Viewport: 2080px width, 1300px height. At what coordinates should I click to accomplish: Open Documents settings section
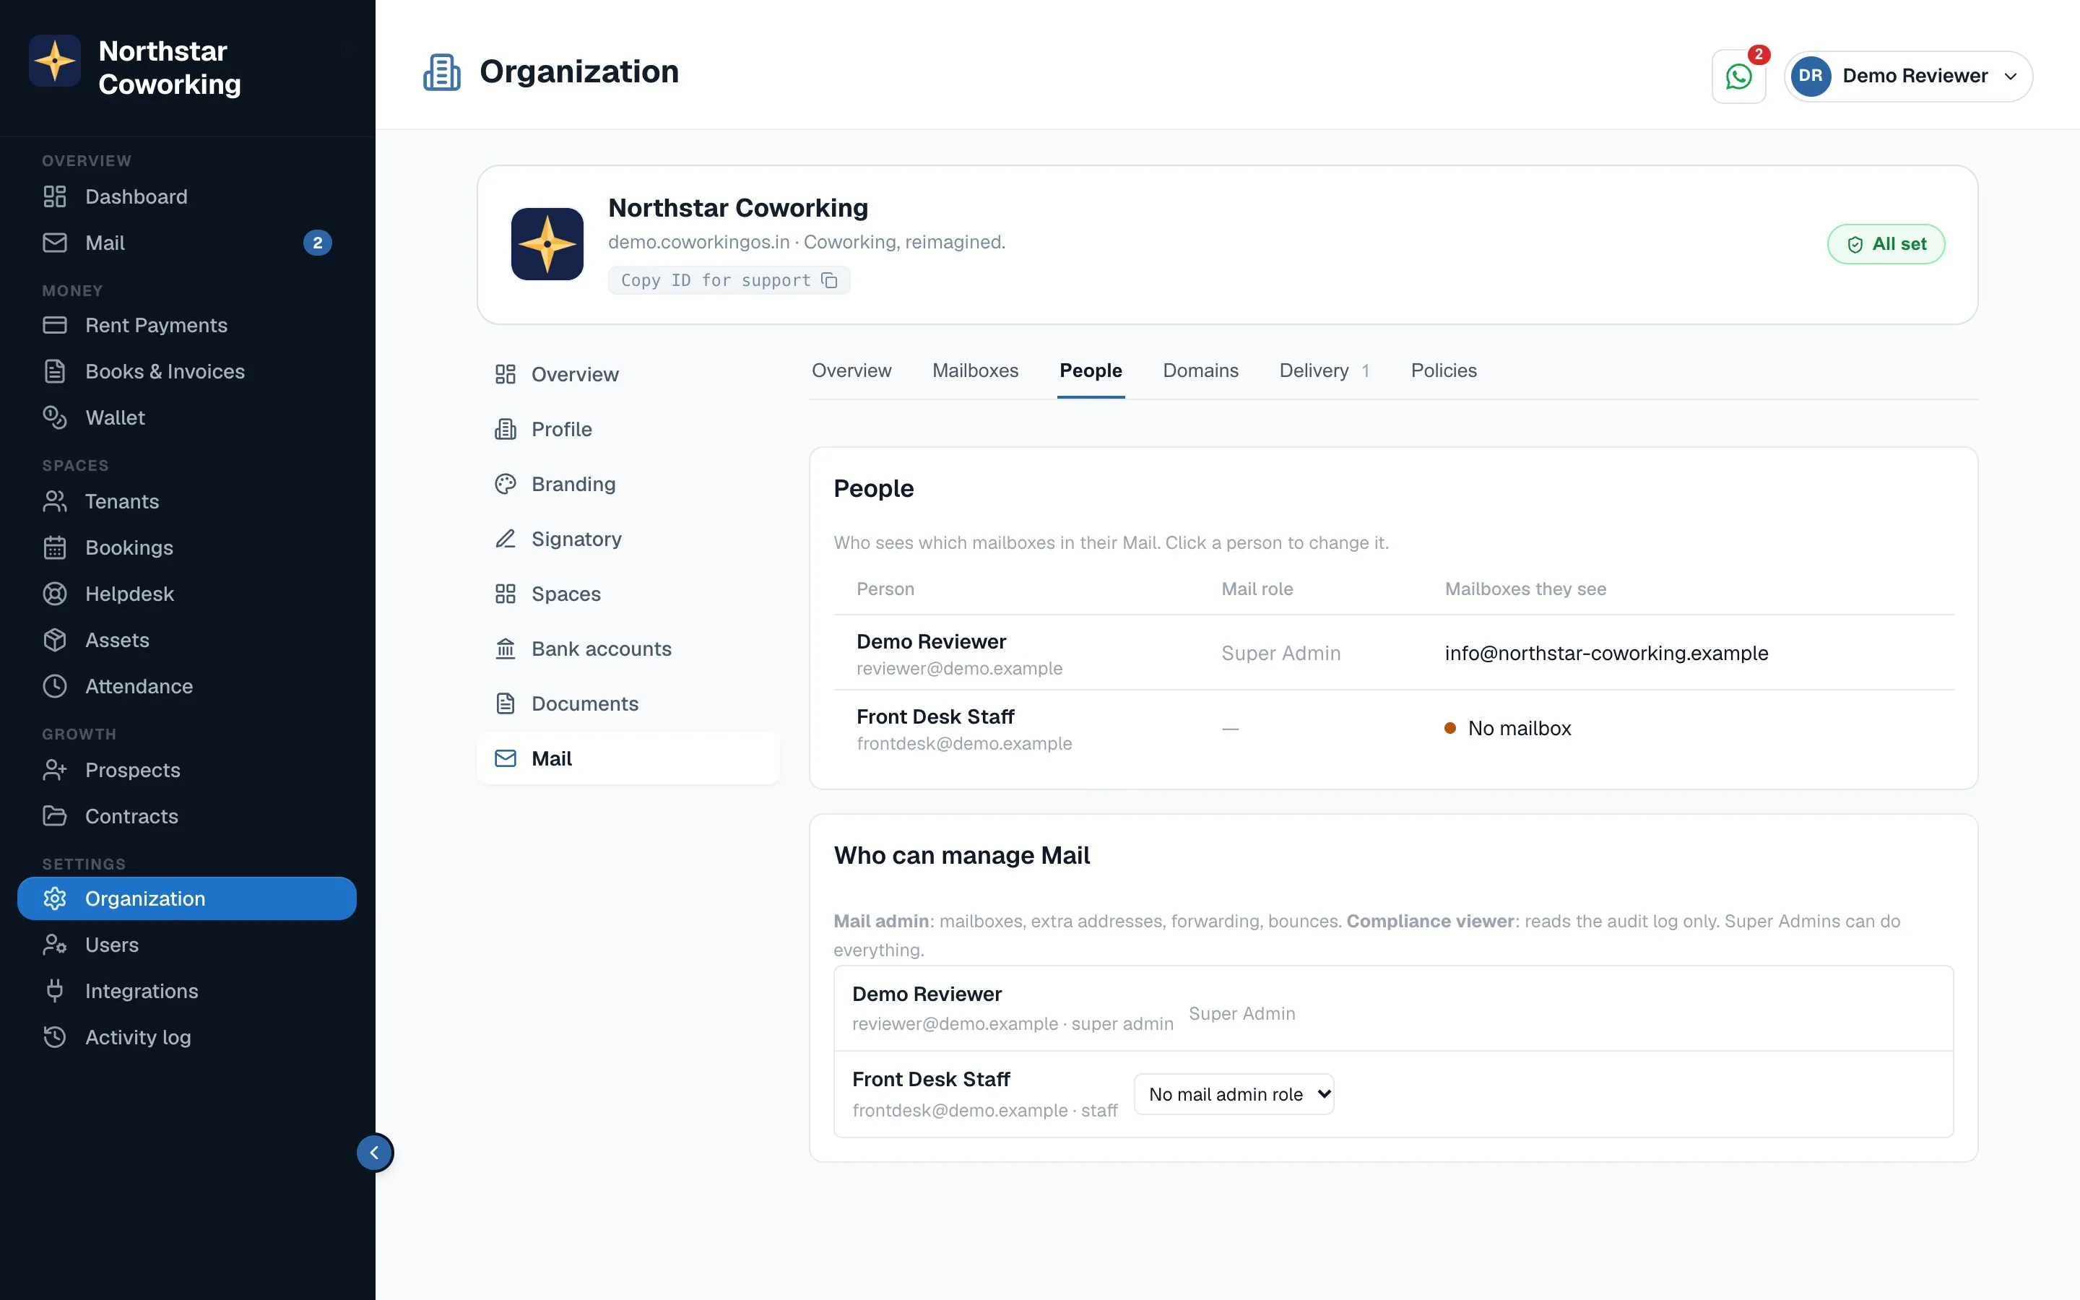pos(629,704)
